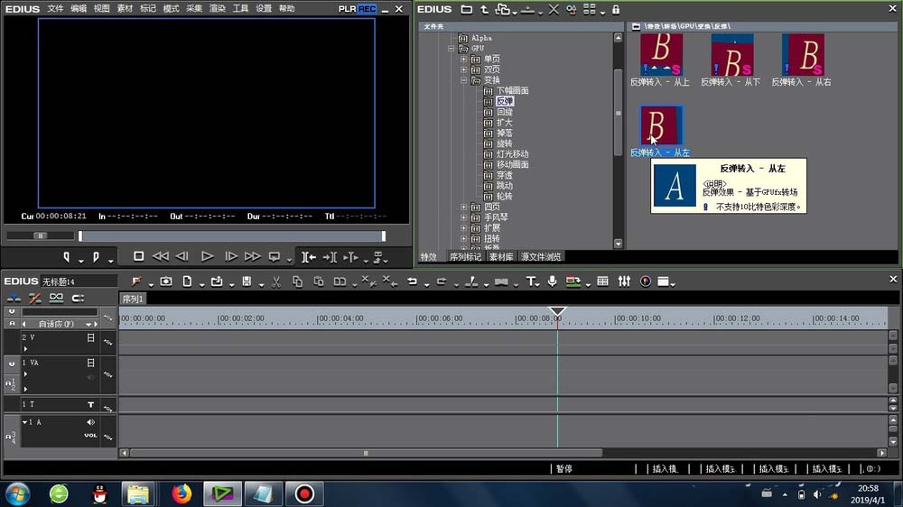903x507 pixels.
Task: Switch to the 素材库 tab
Action: tap(501, 257)
